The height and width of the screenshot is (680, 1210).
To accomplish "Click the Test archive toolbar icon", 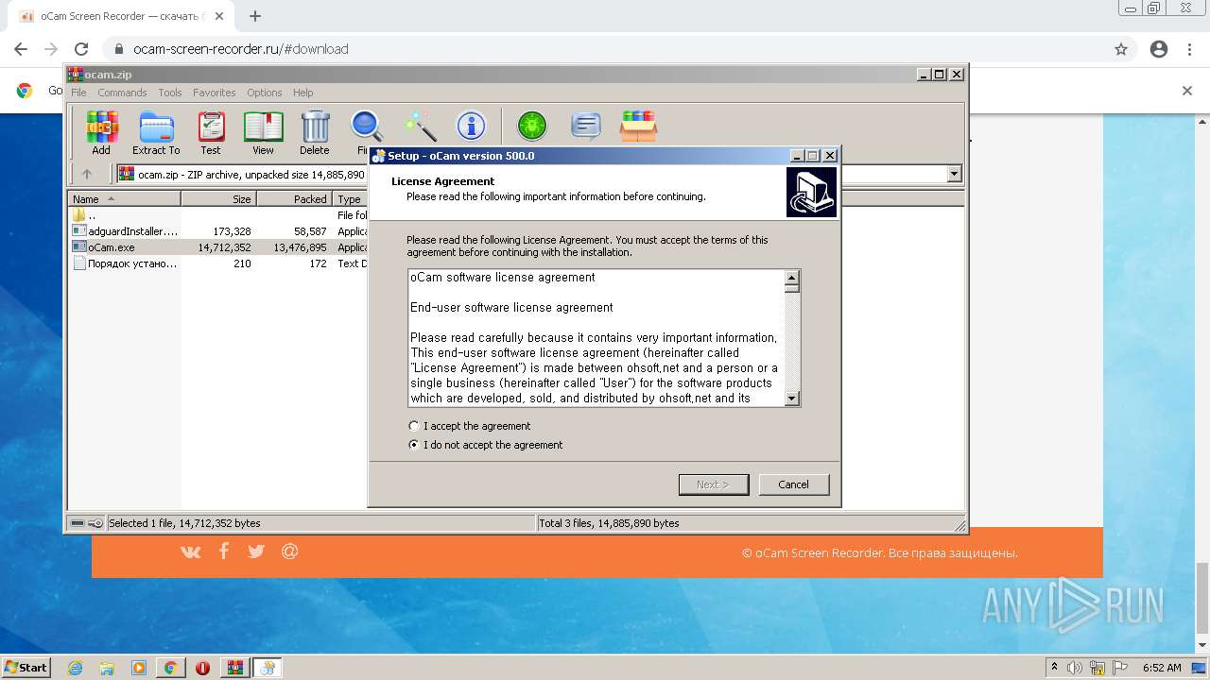I will pyautogui.click(x=211, y=132).
